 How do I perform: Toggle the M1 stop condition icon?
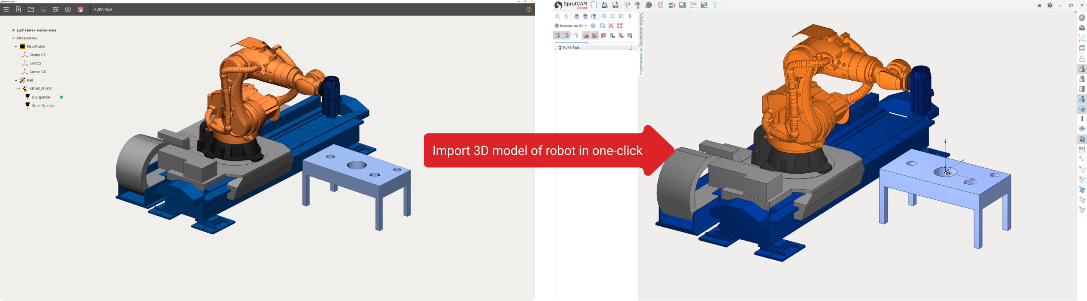pos(612,36)
